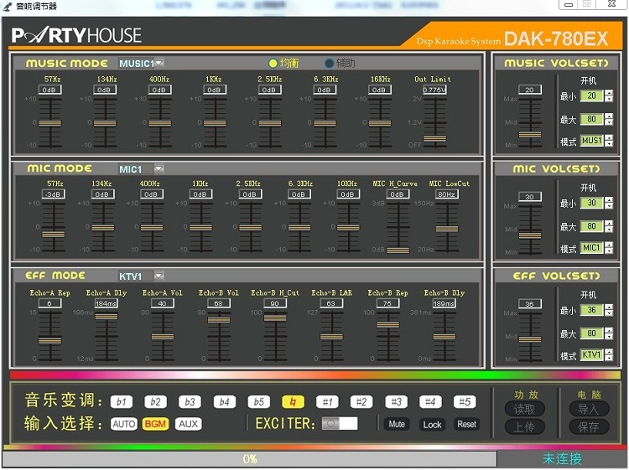The width and height of the screenshot is (629, 470).
Task: Click 保存 under 电脑
Action: 589,427
